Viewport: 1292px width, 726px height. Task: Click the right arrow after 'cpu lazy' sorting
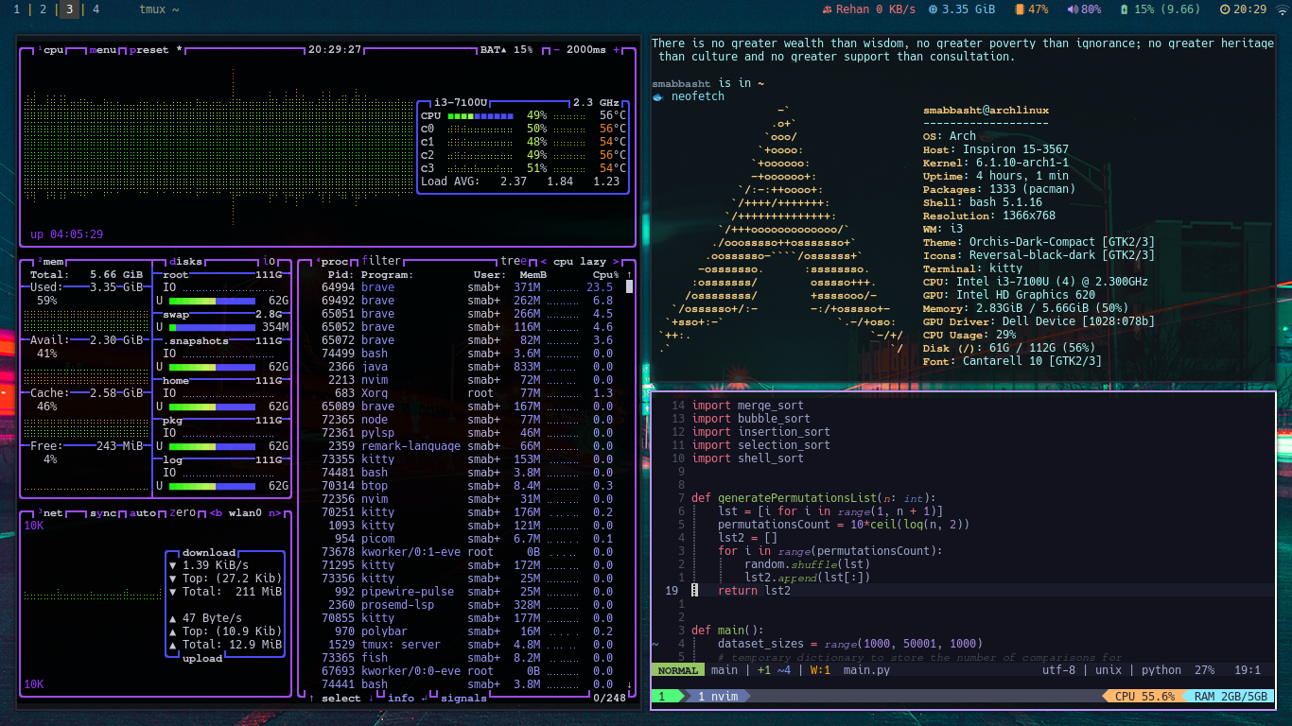point(616,262)
